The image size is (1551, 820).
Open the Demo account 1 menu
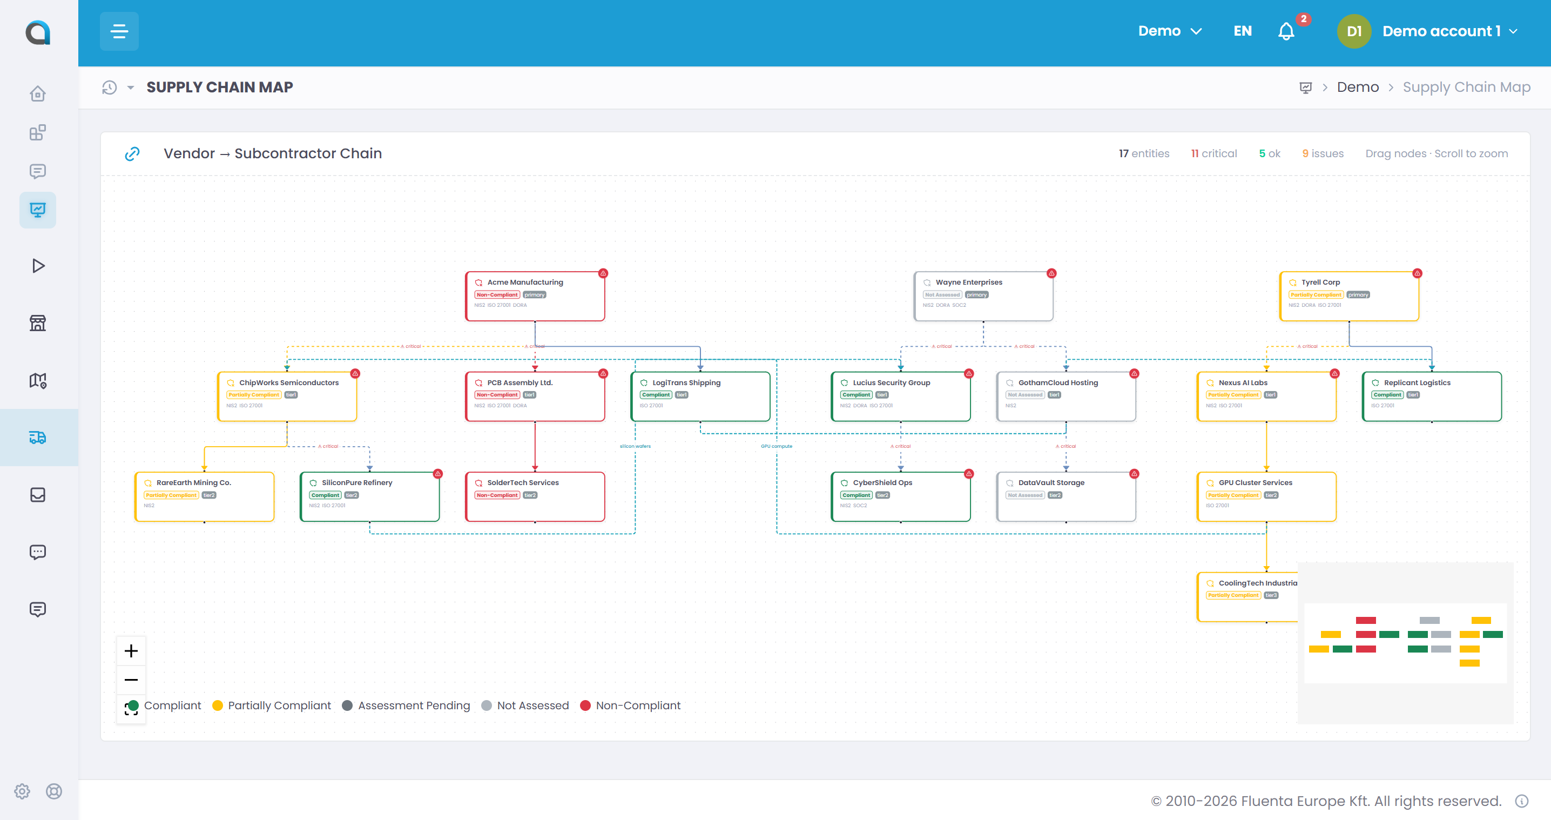1450,31
